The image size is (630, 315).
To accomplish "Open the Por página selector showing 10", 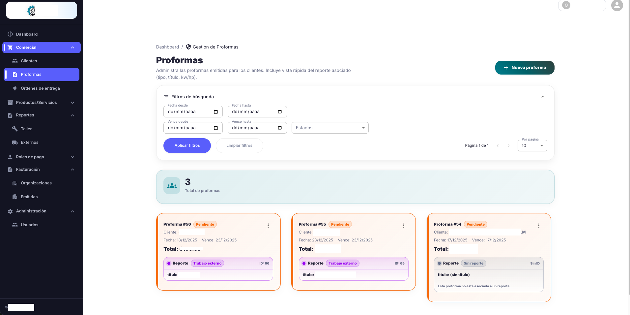I will [532, 145].
